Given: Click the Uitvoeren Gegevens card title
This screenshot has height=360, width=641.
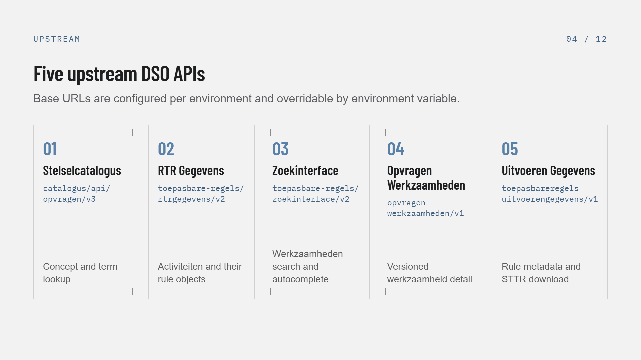Looking at the screenshot, I should 549,171.
